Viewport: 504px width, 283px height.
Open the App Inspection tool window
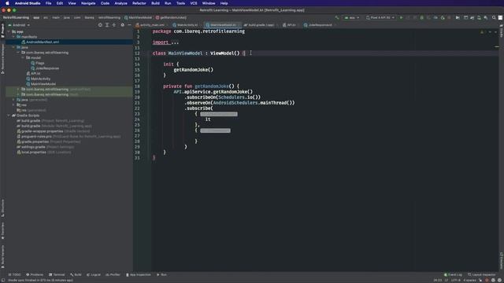(139, 274)
